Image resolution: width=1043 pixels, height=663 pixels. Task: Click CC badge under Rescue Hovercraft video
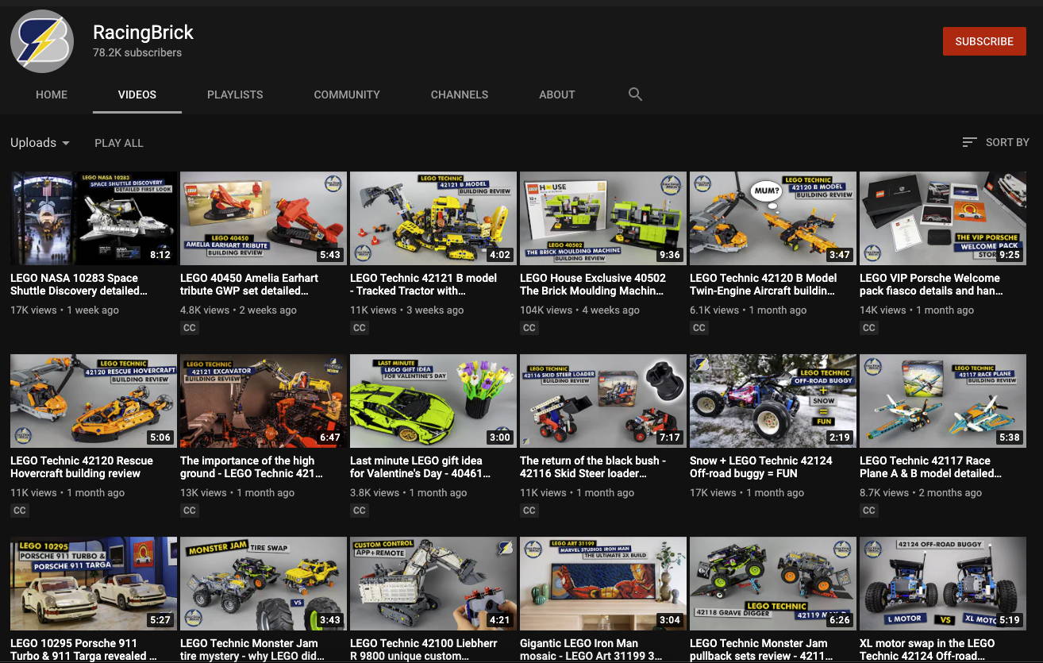(19, 510)
